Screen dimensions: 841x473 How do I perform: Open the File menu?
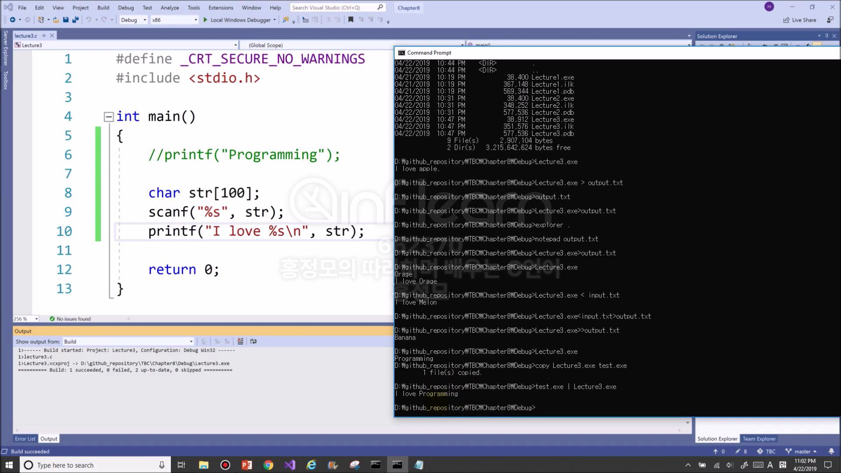point(22,7)
